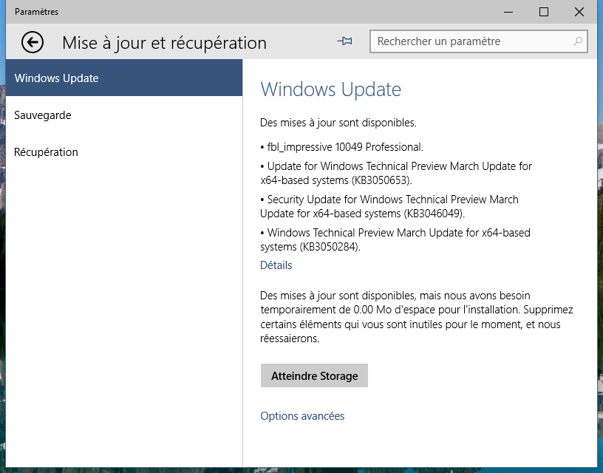Maximize the Paramètres window
The width and height of the screenshot is (603, 473).
544,12
